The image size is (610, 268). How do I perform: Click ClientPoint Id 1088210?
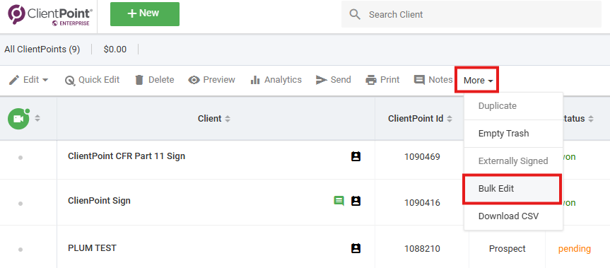click(422, 248)
